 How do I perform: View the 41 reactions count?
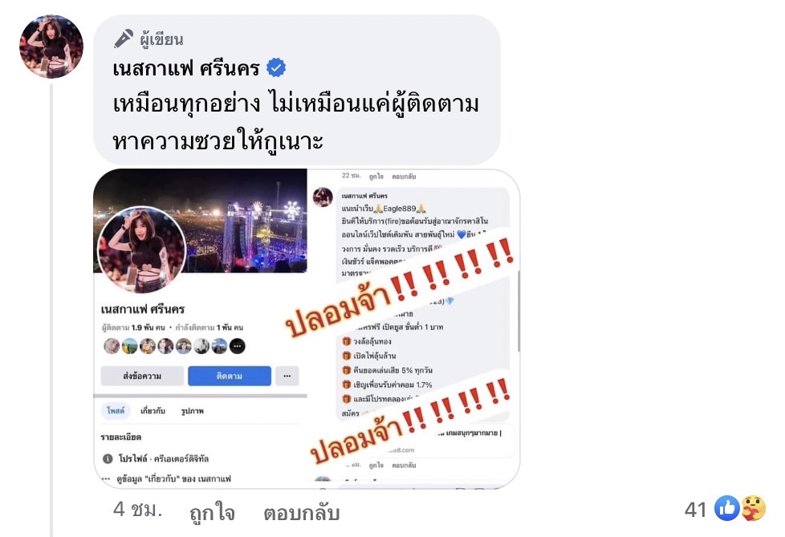(x=695, y=510)
